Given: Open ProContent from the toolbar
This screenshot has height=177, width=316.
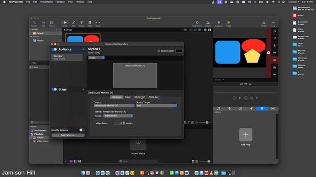Looking at the screenshot, I should [197, 23].
